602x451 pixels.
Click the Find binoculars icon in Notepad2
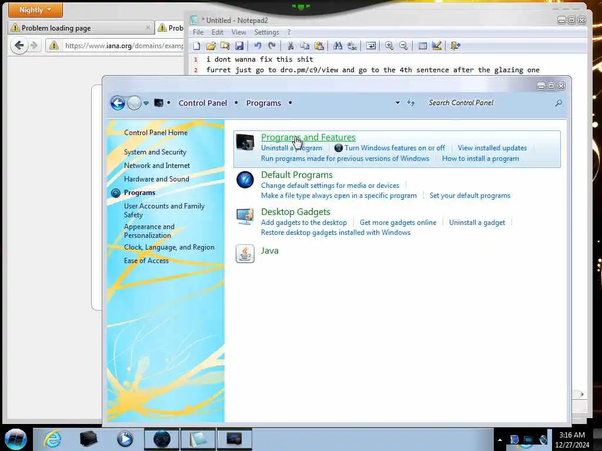[x=338, y=46]
